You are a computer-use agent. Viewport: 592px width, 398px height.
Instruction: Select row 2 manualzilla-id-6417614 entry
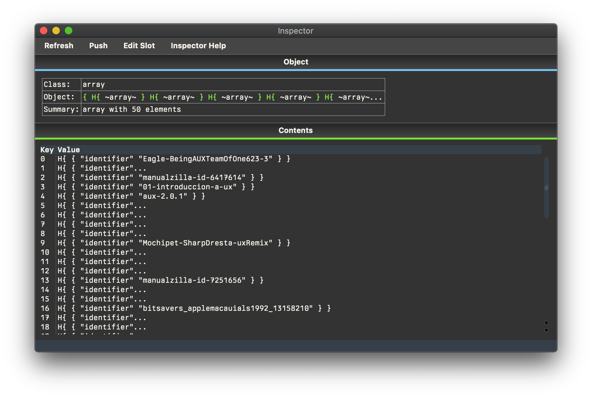click(160, 178)
